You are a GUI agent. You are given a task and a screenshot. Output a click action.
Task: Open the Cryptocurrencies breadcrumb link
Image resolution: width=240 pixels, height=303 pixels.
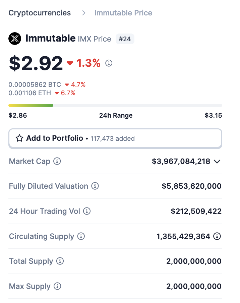pos(40,13)
